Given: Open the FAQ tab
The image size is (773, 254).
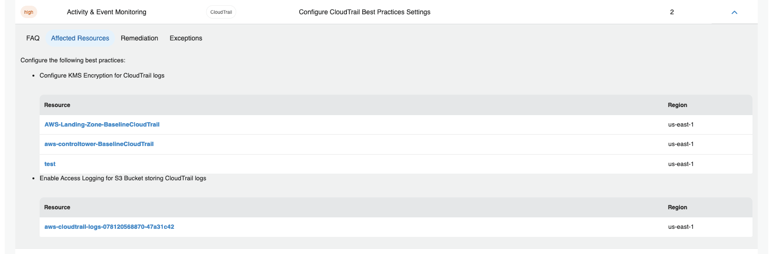Looking at the screenshot, I should [x=33, y=38].
